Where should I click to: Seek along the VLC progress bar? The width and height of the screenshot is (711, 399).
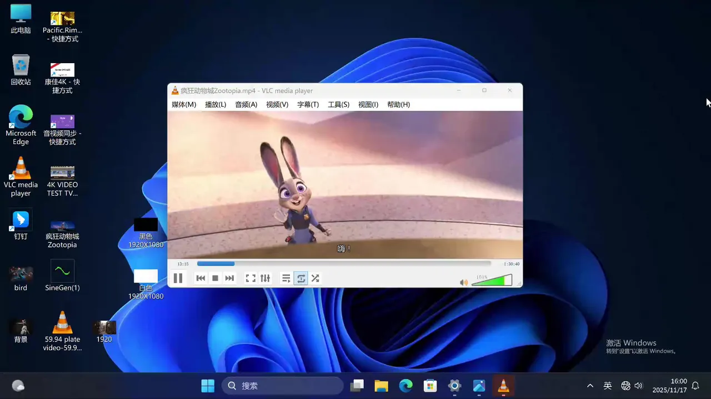pos(344,264)
